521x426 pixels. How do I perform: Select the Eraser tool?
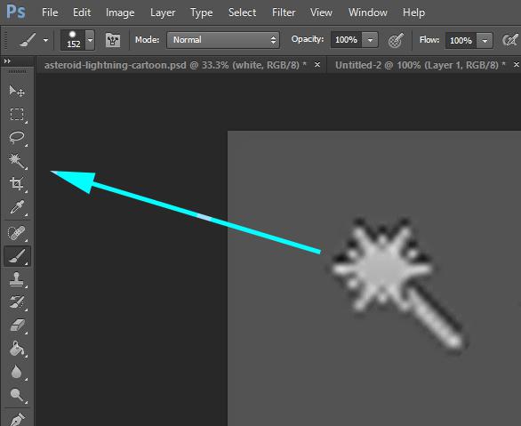pyautogui.click(x=17, y=326)
